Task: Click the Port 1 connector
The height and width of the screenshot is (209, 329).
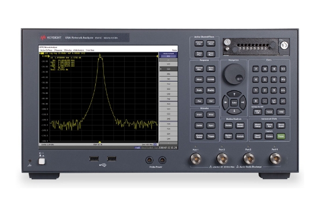Action: point(196,158)
